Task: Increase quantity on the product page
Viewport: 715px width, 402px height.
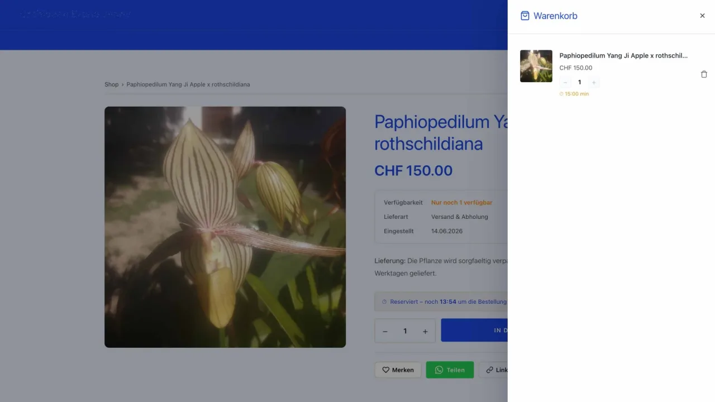Action: pyautogui.click(x=425, y=331)
